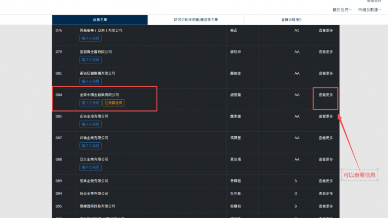Select company name 祥瑞金業有限公司
This screenshot has width=388, height=218.
pyautogui.click(x=94, y=138)
